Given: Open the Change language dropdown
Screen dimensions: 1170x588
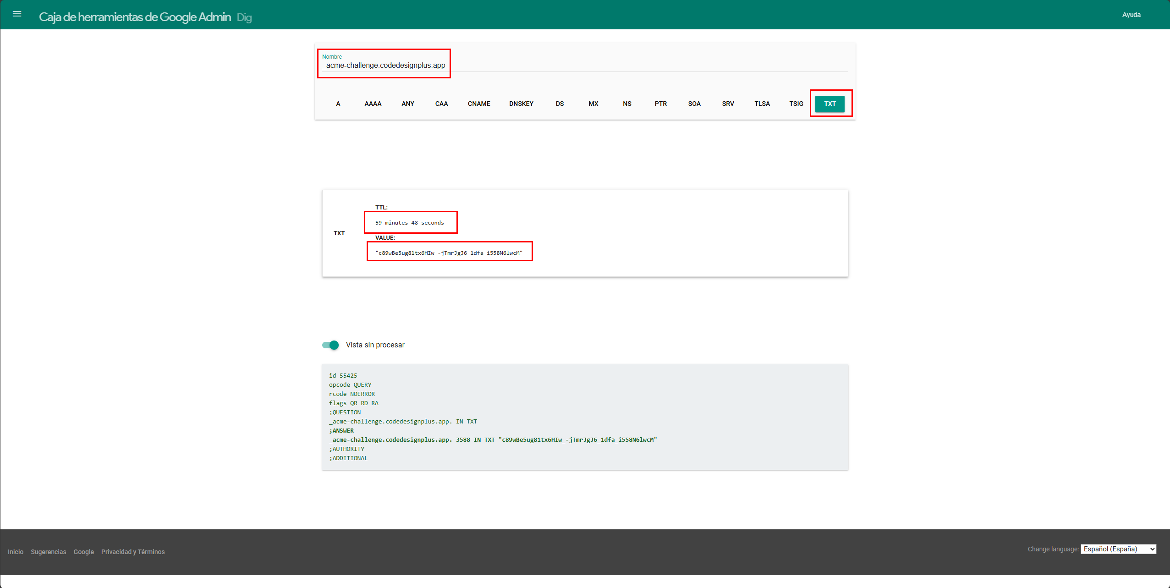Looking at the screenshot, I should (1118, 549).
